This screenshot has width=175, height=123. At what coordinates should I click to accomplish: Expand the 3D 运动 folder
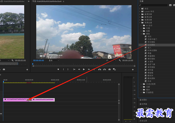coord(141,26)
